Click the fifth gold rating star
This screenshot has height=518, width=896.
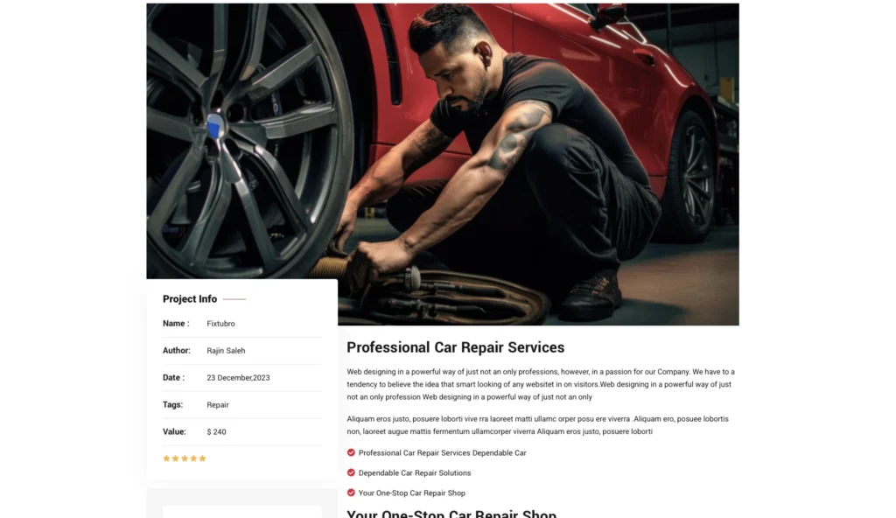click(202, 458)
